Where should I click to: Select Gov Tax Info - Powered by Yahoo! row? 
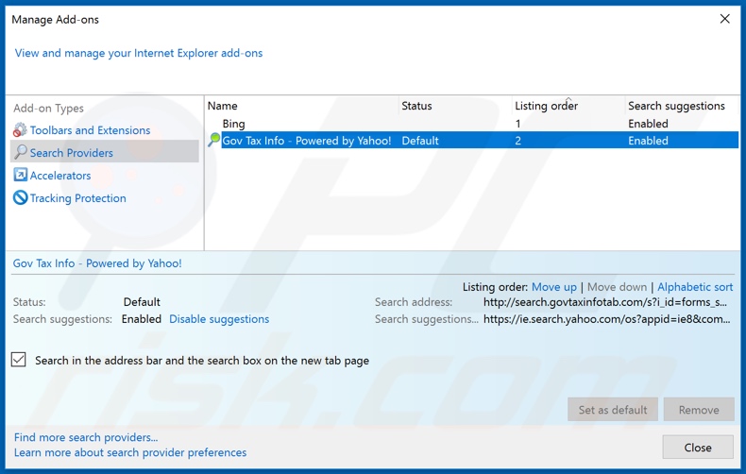click(472, 141)
